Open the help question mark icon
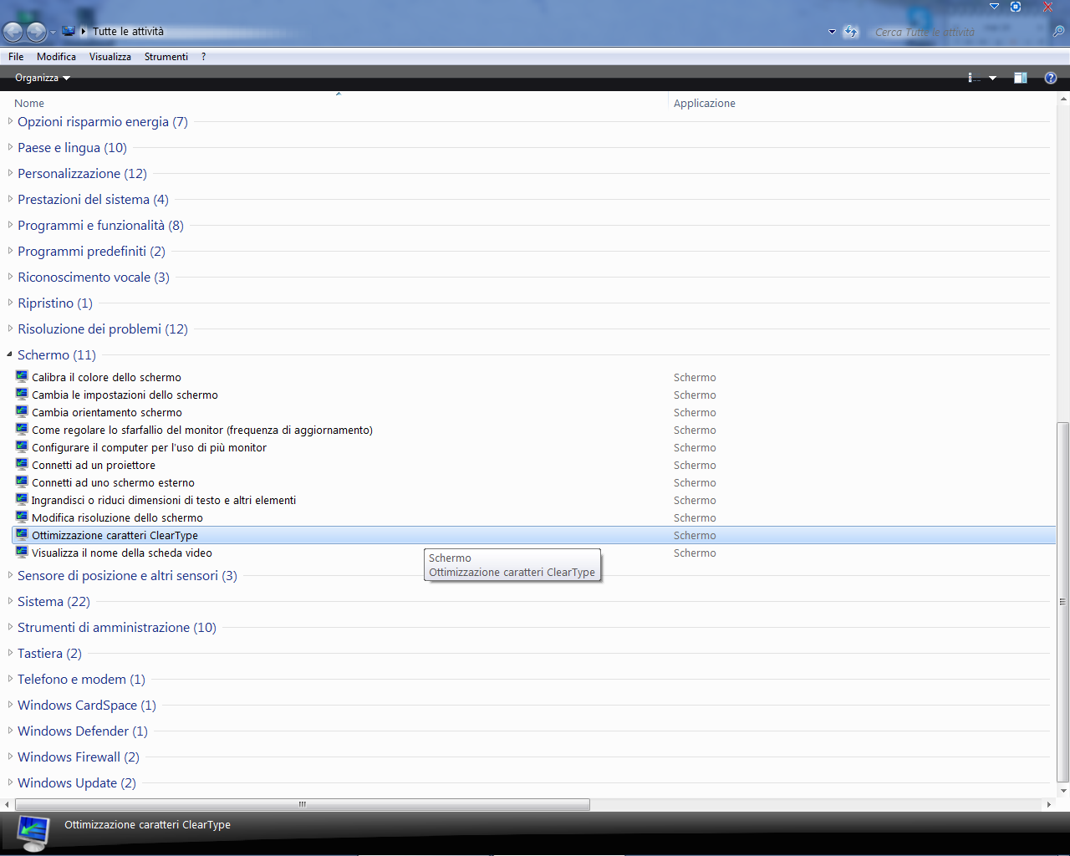 point(1051,78)
